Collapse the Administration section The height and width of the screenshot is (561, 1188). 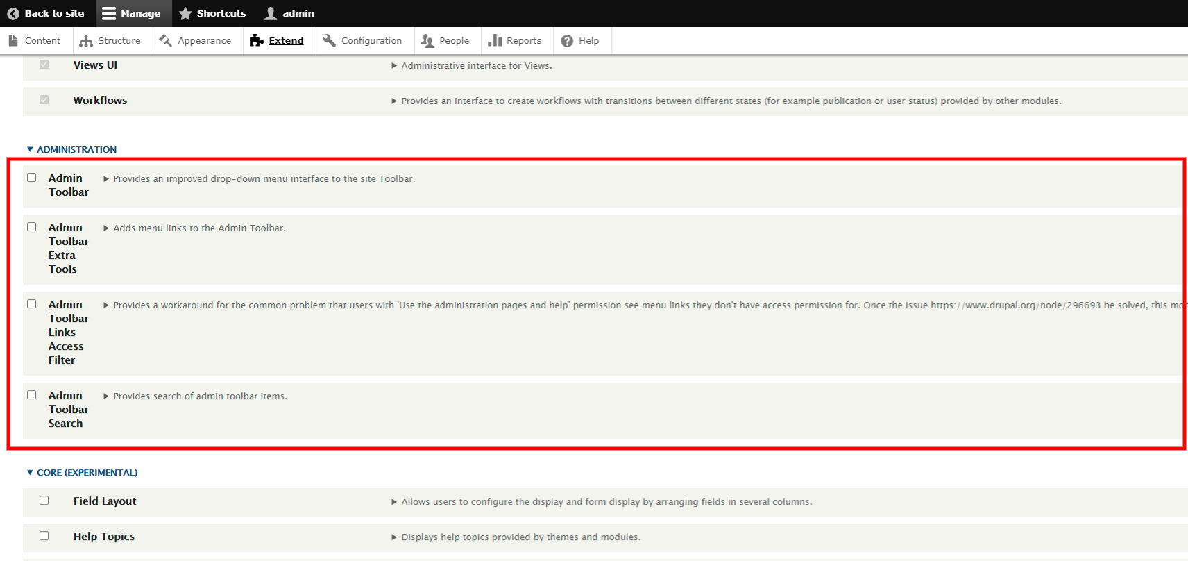[x=71, y=149]
